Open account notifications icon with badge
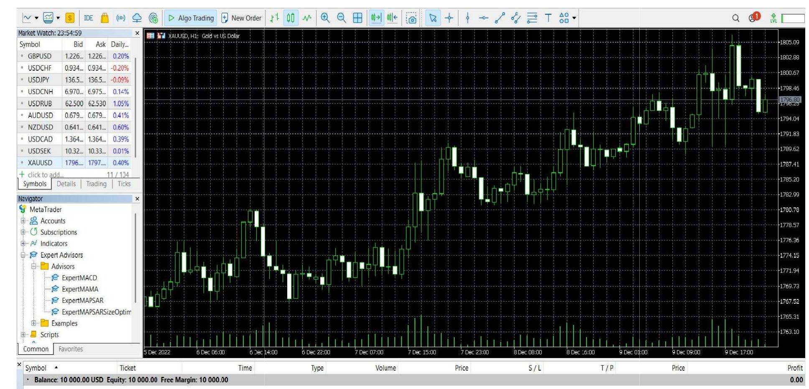Screen dimensions: 809x389 tap(754, 18)
